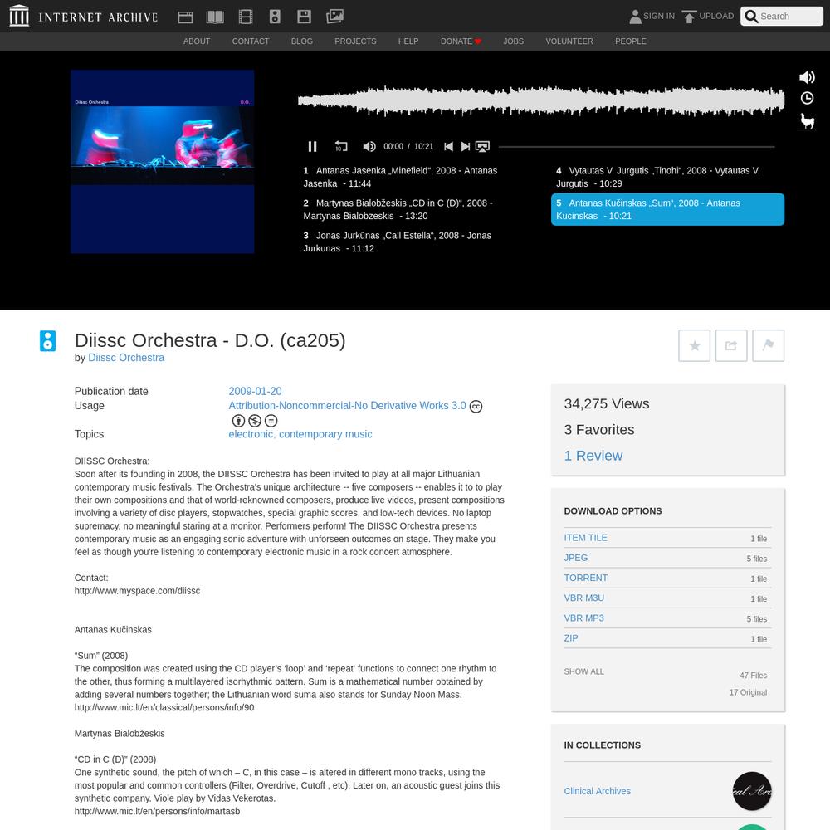830x830 pixels.
Task: Download the TORRENT file
Action: (x=585, y=578)
